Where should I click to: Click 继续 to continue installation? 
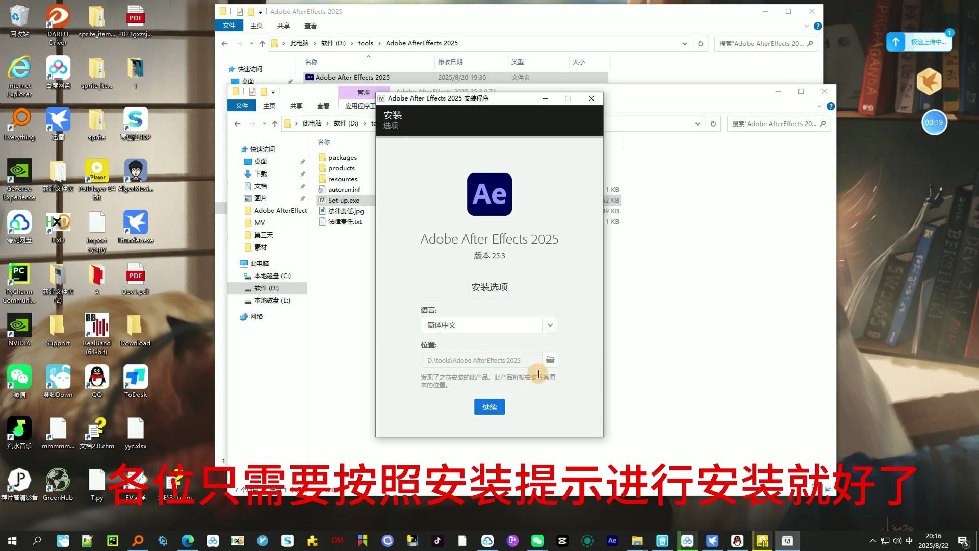coord(488,407)
